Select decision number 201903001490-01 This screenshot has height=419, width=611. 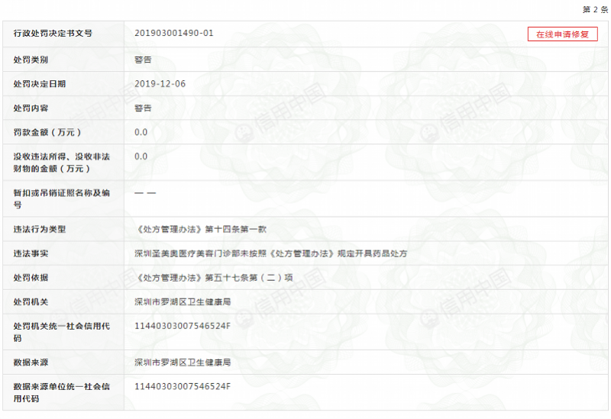click(x=173, y=34)
